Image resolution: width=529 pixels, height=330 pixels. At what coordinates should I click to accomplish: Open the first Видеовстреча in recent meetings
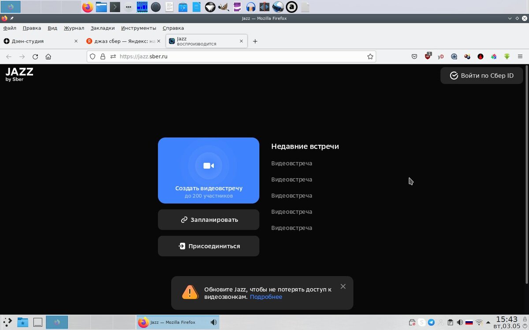(x=291, y=163)
